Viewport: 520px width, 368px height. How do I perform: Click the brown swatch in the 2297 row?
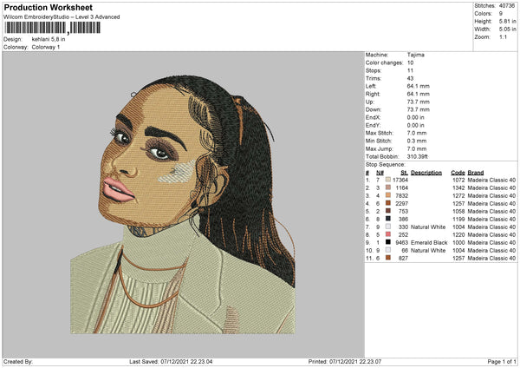[388, 203]
